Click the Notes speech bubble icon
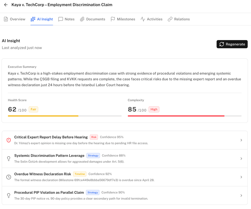This screenshot has width=251, height=209. click(x=60, y=19)
